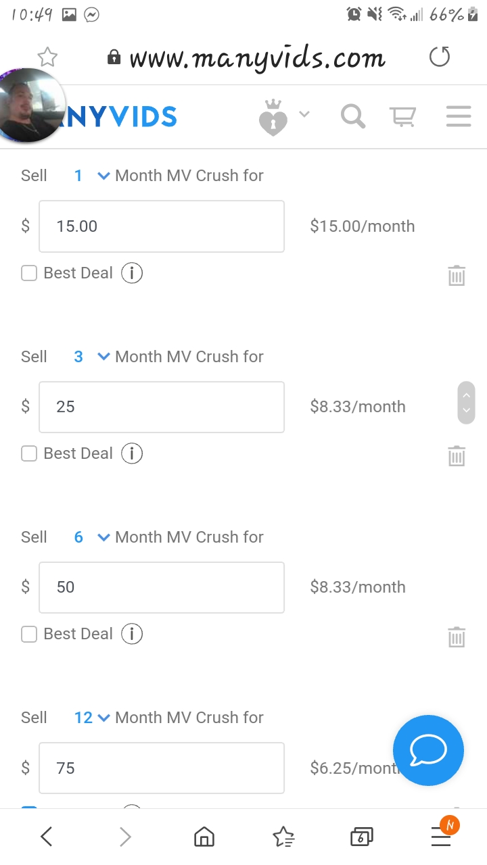Screen dimensions: 487x865
Task: Expand the 1 Month duration dropdown
Action: 91,176
